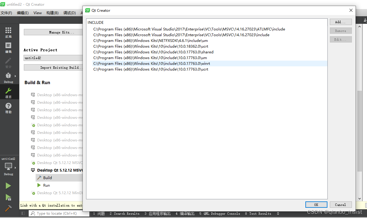Viewport: 367px width, 218px height.
Task: Cancel the INCLUDE dialog
Action: (341, 205)
